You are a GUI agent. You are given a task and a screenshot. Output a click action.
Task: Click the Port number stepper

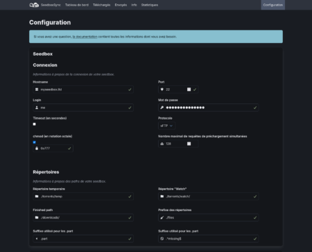[189, 90]
